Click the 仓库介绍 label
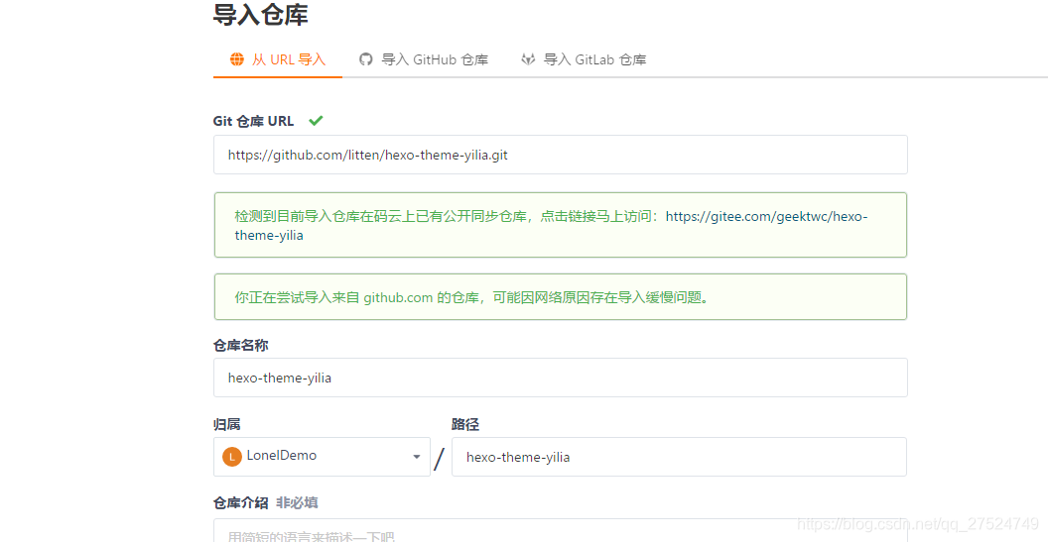 [240, 502]
